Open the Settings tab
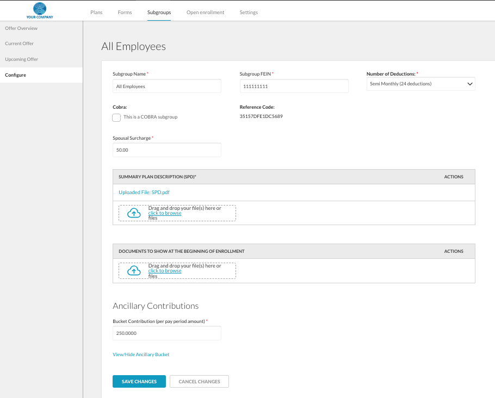 click(x=249, y=13)
